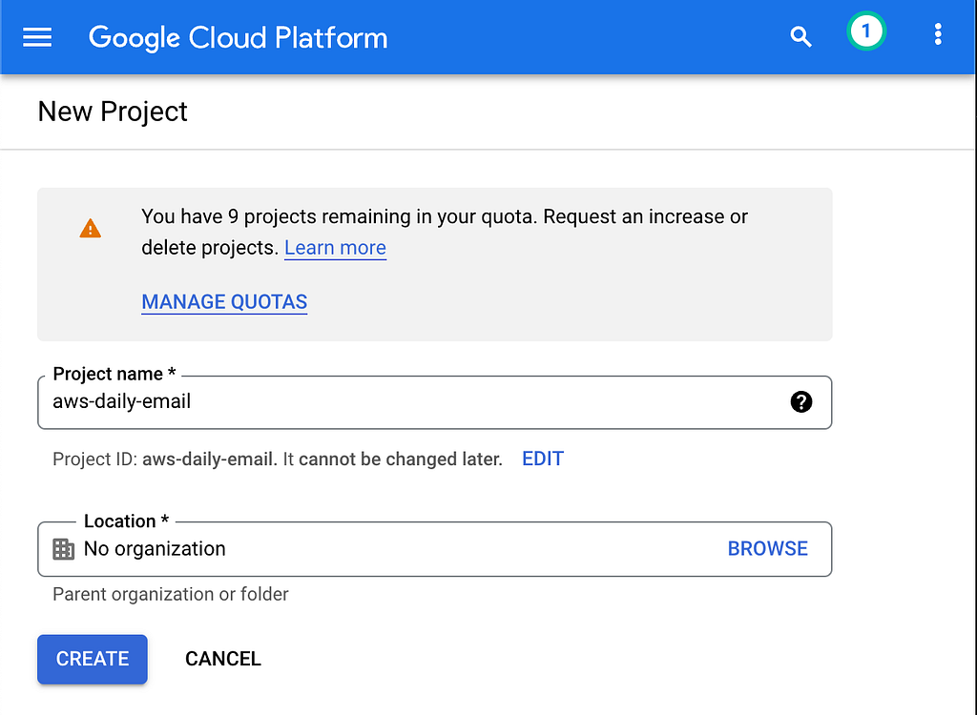Click the Project ID aws-daily-email text
Viewport: 977px width, 715px height.
click(x=278, y=460)
